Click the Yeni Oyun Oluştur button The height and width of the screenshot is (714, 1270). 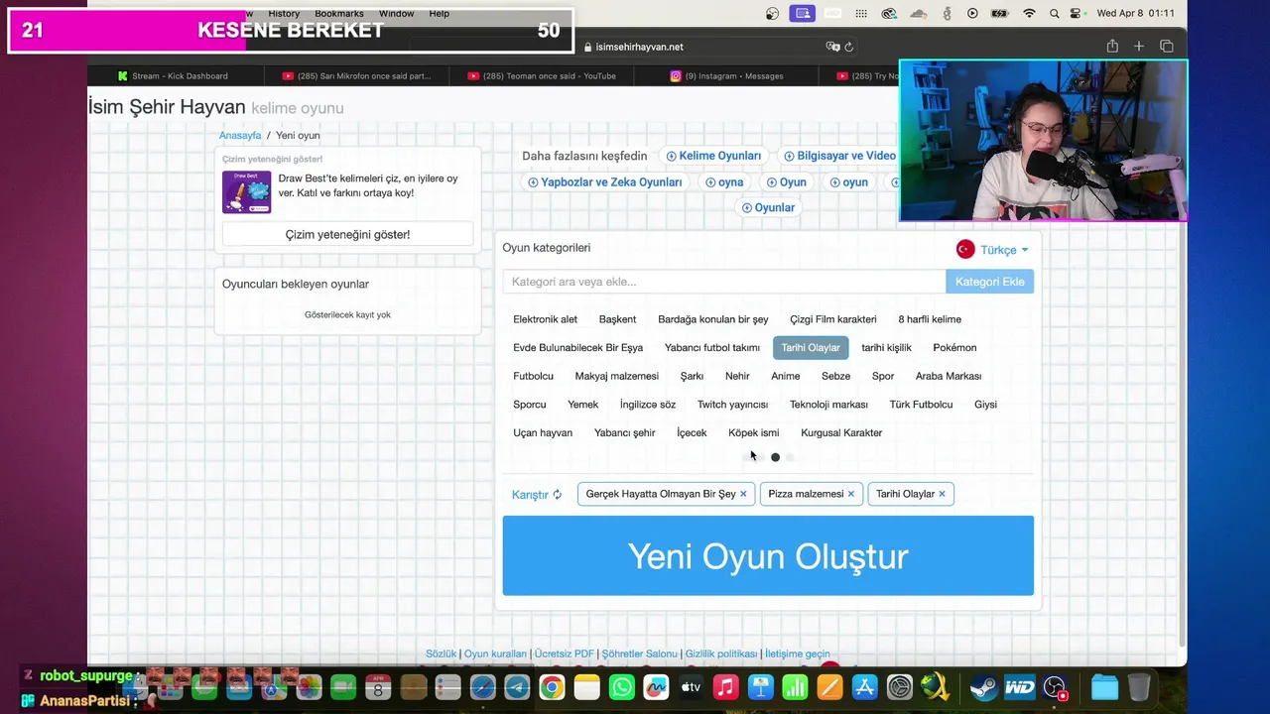pyautogui.click(x=768, y=555)
